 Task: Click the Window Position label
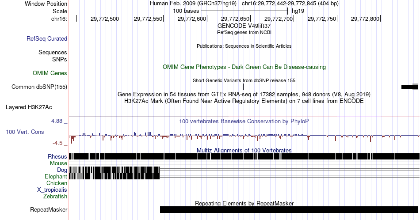(x=46, y=4)
